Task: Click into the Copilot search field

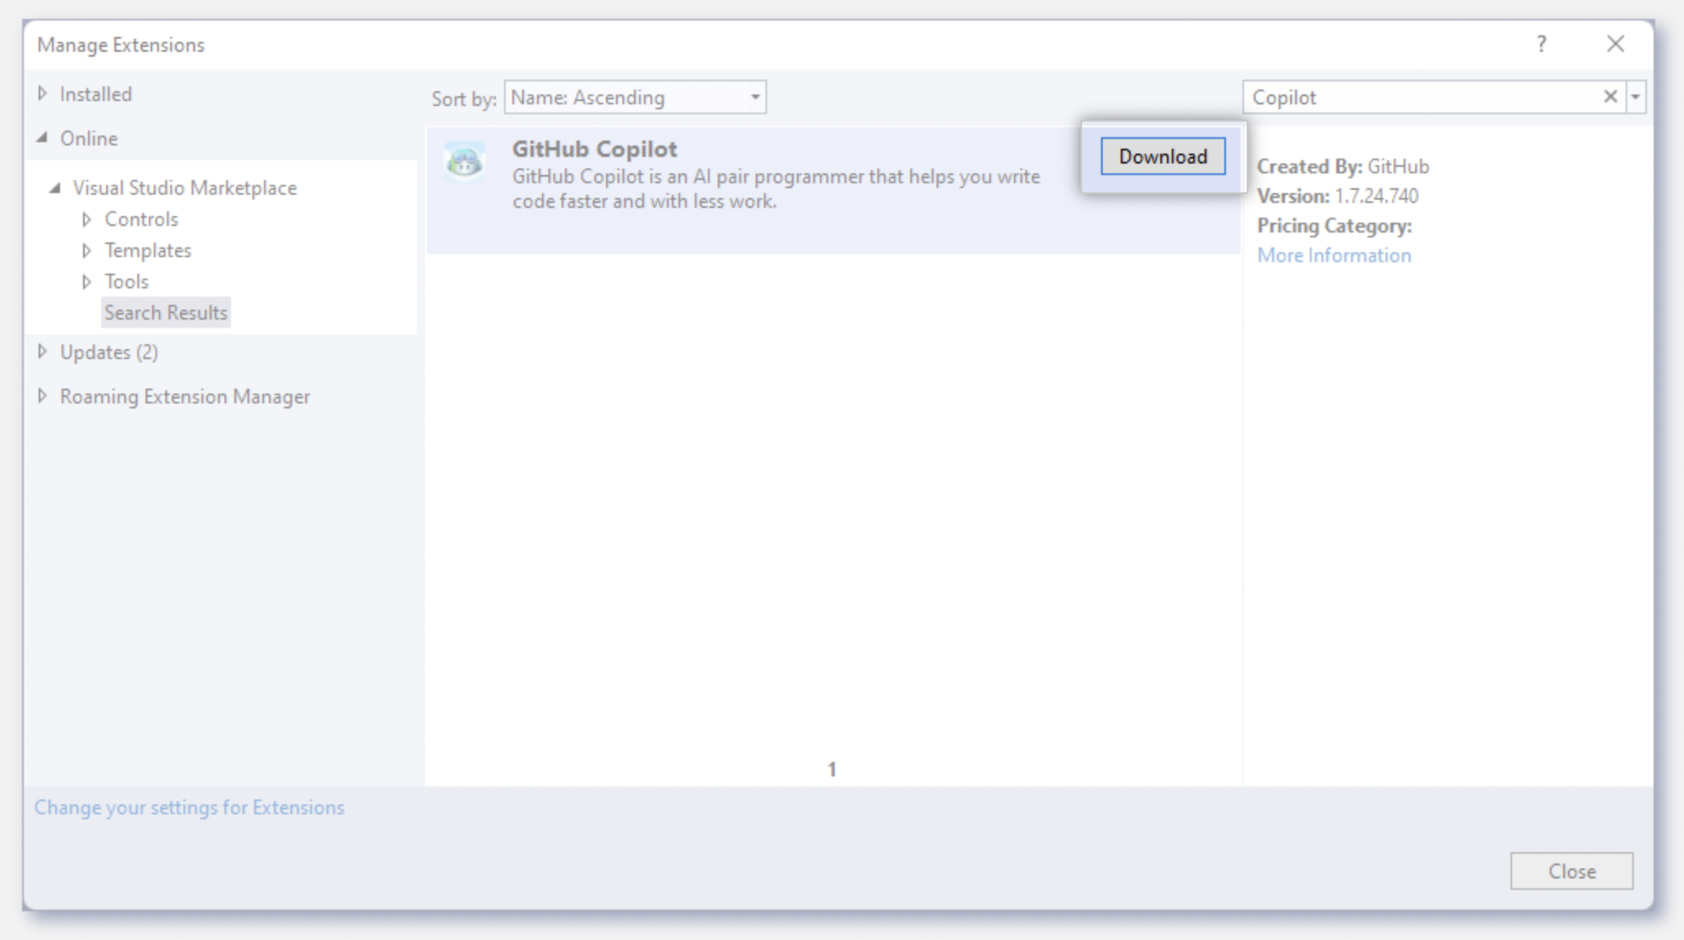Action: tap(1421, 97)
